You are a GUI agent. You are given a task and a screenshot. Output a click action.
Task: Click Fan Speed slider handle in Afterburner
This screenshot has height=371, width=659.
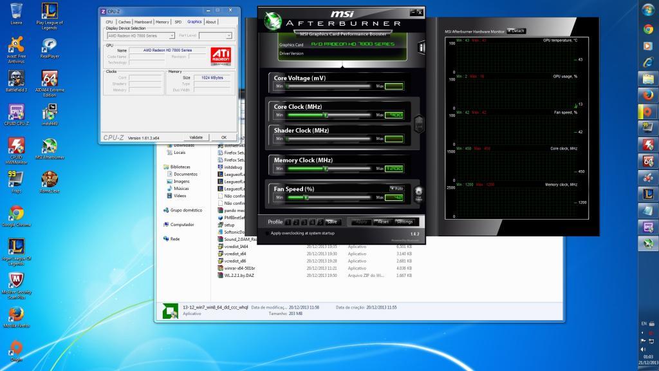coord(306,197)
